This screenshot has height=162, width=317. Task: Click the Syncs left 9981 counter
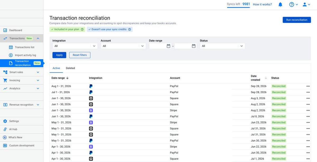coord(238,4)
